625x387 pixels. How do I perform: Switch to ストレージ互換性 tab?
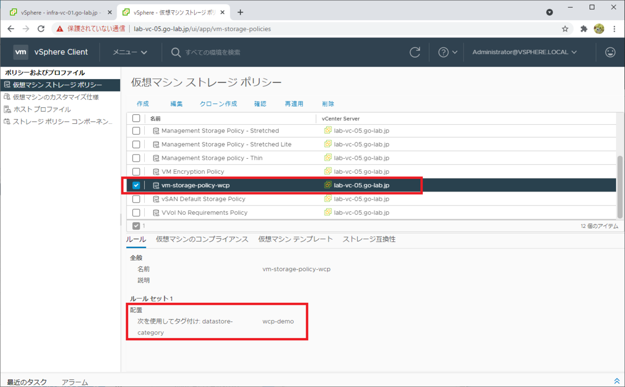369,239
